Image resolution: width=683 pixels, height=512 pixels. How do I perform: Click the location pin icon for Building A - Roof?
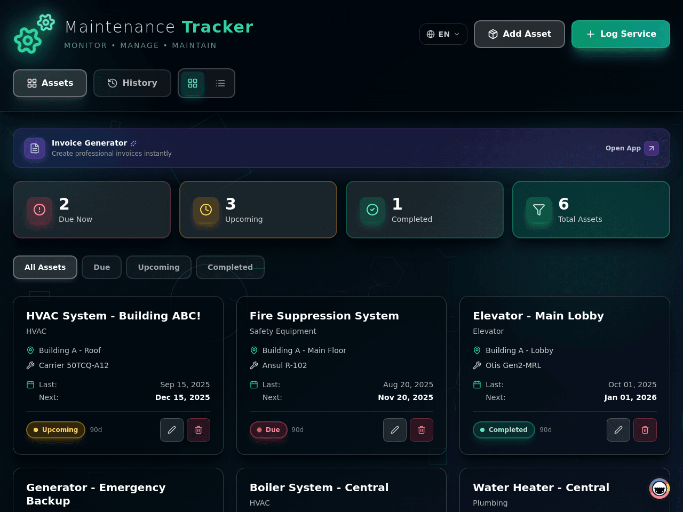30,350
